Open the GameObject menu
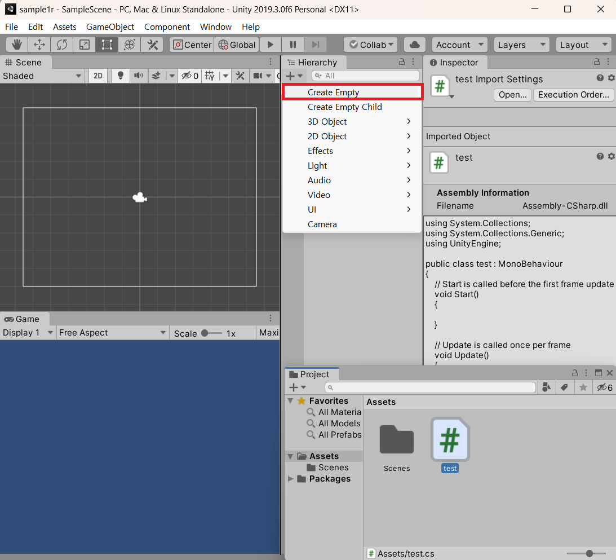Image resolution: width=616 pixels, height=560 pixels. pyautogui.click(x=110, y=27)
